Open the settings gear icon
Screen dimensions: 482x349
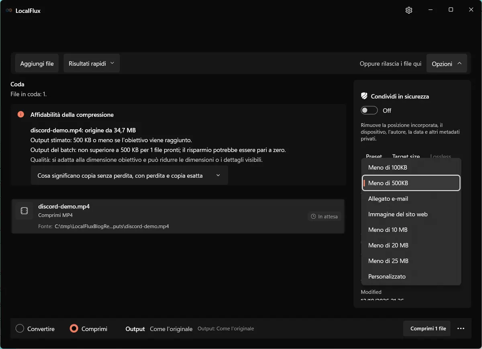pyautogui.click(x=409, y=10)
